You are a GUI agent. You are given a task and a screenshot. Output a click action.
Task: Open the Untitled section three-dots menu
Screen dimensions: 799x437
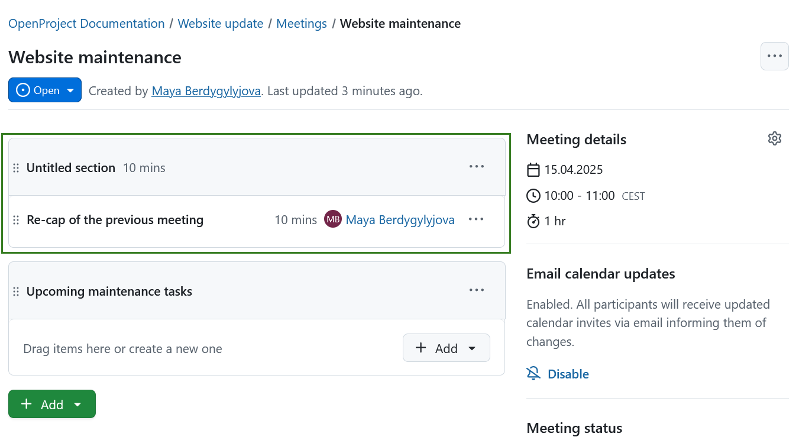tap(476, 167)
